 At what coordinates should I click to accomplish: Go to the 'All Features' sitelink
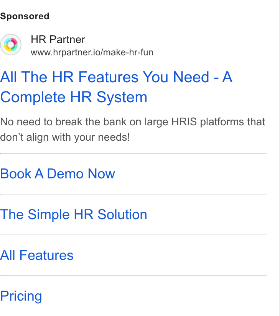tap(37, 255)
